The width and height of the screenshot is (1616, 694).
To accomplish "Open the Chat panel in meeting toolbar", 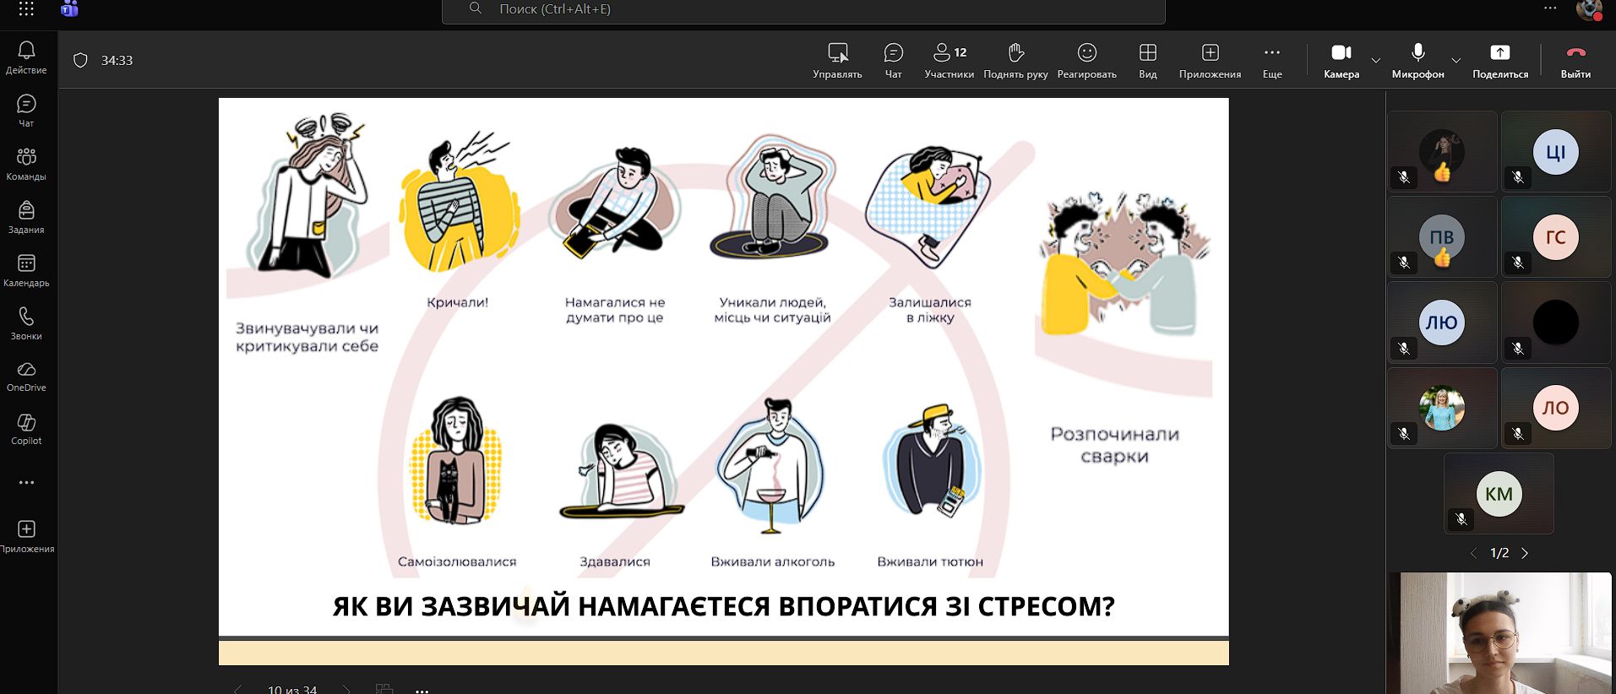I will [x=893, y=61].
